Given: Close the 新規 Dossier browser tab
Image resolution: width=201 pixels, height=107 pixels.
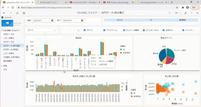Looking at the screenshot, I should click(133, 2).
